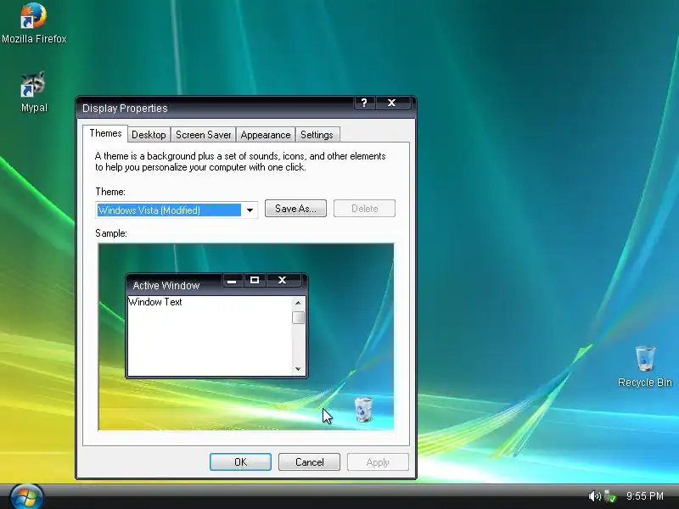The height and width of the screenshot is (509, 679).
Task: Open the Start menu orb
Action: (26, 497)
